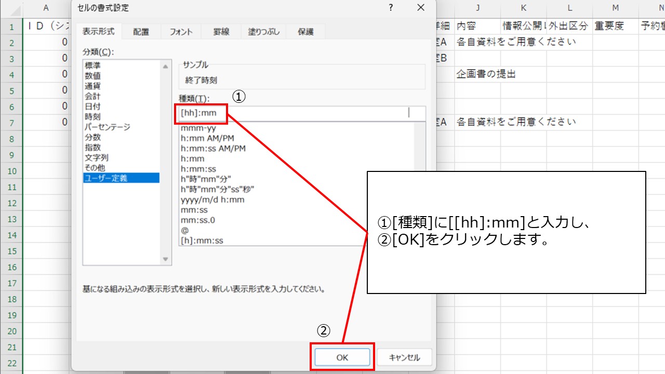Click the column M header

point(616,8)
